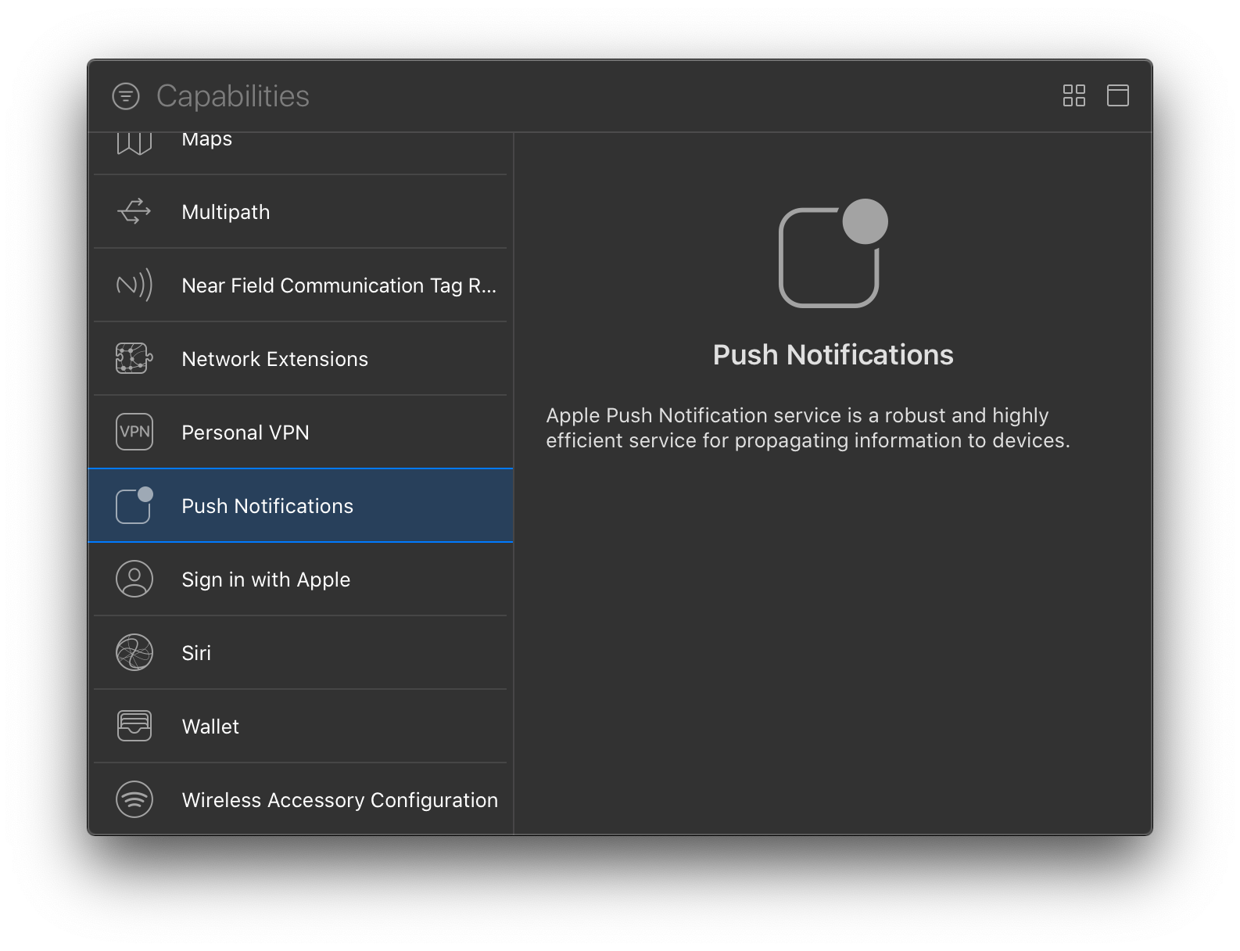
Task: Select Multipath capability
Action: click(300, 212)
